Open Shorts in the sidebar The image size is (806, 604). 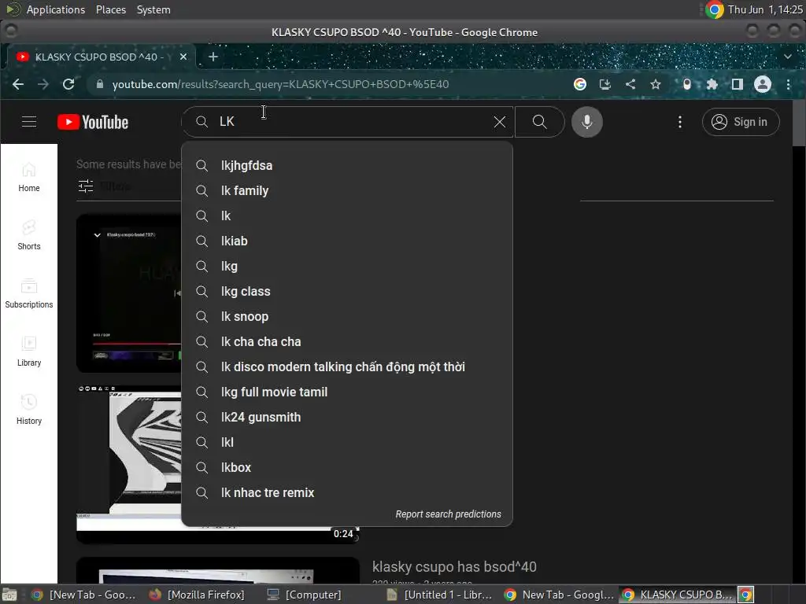[x=29, y=235]
